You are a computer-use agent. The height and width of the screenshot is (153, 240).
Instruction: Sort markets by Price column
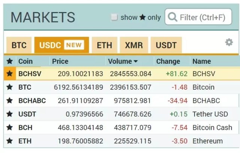coord(60,61)
